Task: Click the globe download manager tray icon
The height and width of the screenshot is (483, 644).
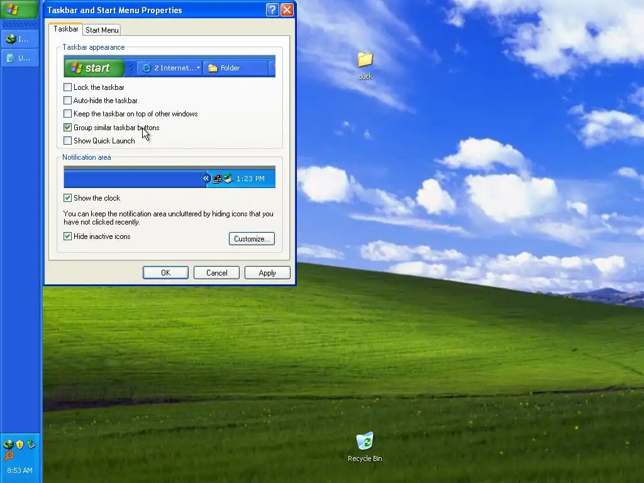Action: click(9, 444)
